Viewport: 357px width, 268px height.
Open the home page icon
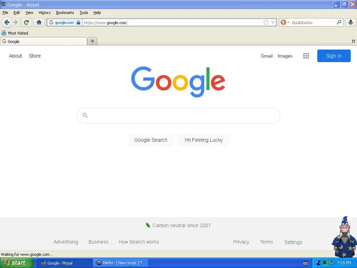coord(39,22)
